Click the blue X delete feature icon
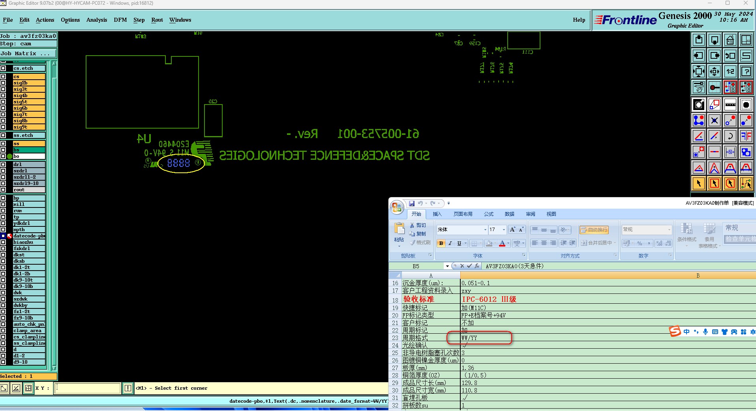 click(715, 120)
